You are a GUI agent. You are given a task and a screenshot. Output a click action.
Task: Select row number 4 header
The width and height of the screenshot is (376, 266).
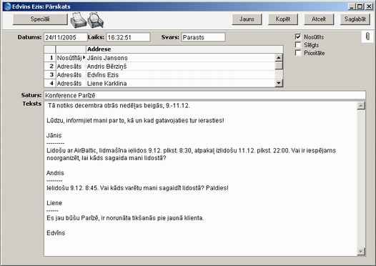(x=50, y=83)
